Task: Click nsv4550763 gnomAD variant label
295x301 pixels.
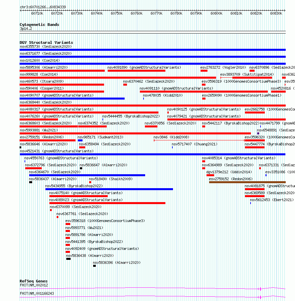Action: click(61, 158)
